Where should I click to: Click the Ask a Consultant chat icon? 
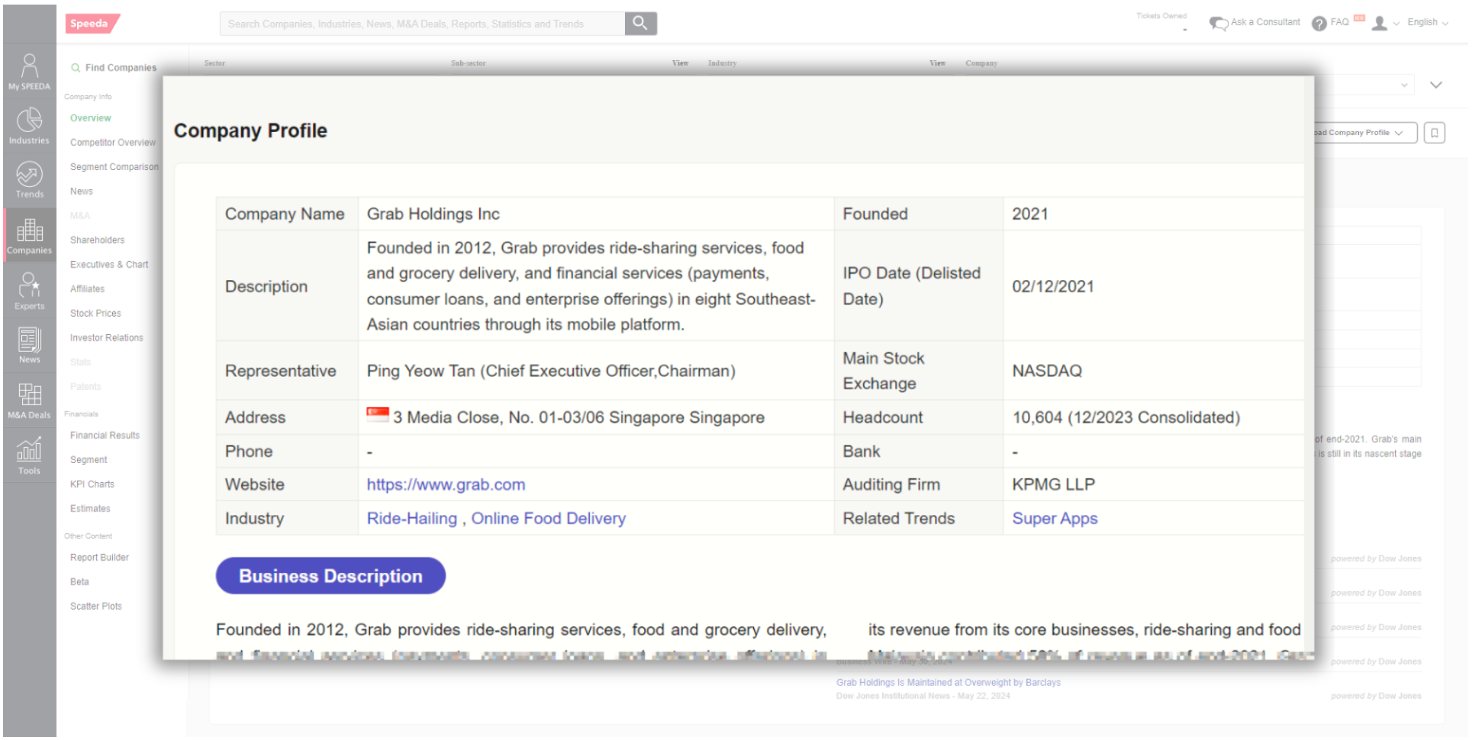1219,24
